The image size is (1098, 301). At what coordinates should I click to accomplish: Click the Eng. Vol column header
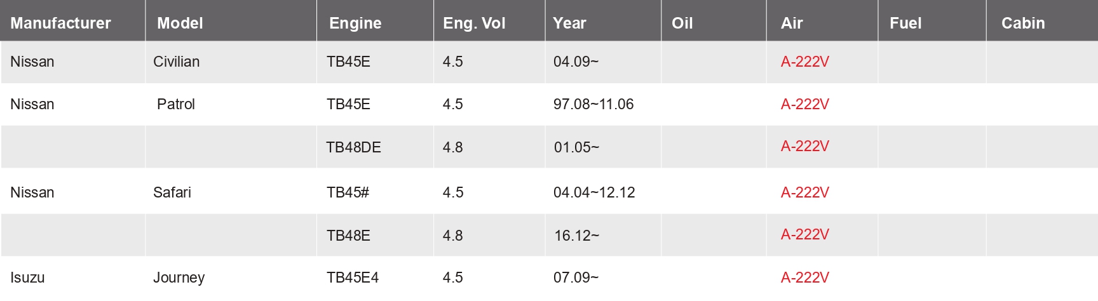[x=474, y=23]
